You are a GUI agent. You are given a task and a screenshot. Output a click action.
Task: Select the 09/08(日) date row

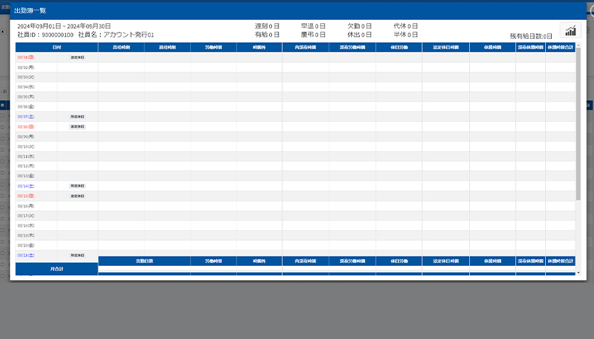26,127
